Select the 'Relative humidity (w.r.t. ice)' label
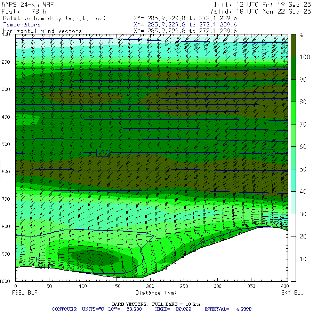 (x=54, y=18)
